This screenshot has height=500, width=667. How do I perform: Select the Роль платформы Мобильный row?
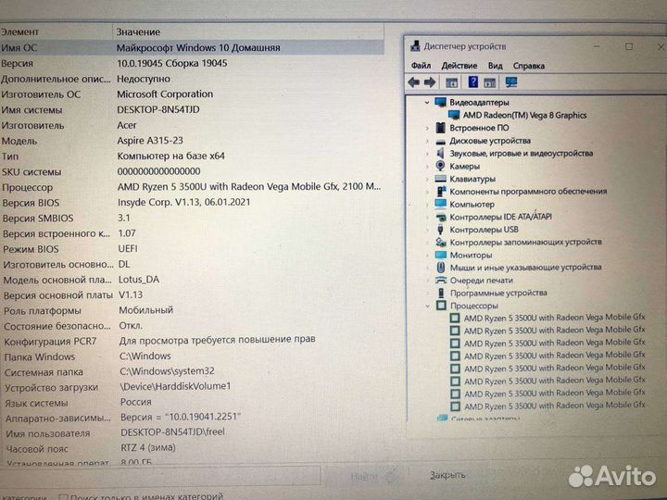point(192,310)
